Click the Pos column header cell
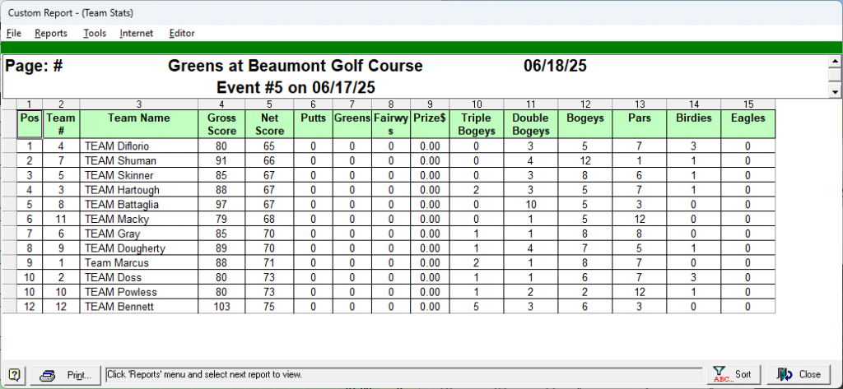Viewport: 843px width, 389px height. [x=29, y=118]
